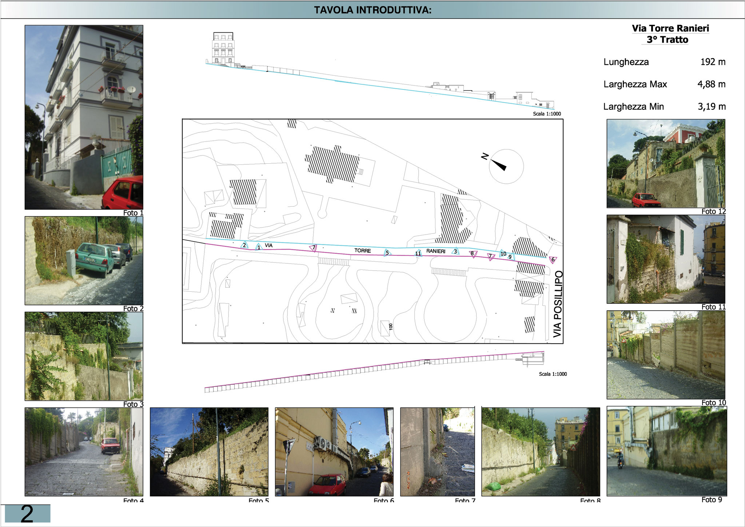Viewport: 745px width, 527px height.
Task: Select photo viewpoint marker 5
Action: coord(387,253)
